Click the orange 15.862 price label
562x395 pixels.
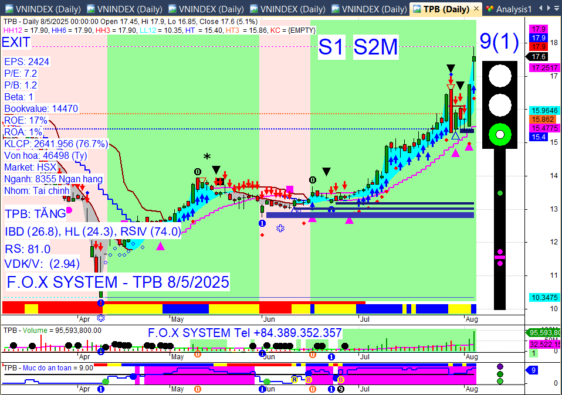543,120
